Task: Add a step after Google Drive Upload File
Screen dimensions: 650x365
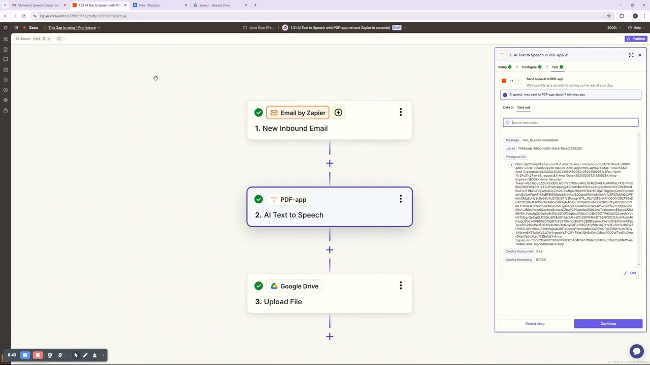Action: (330, 337)
